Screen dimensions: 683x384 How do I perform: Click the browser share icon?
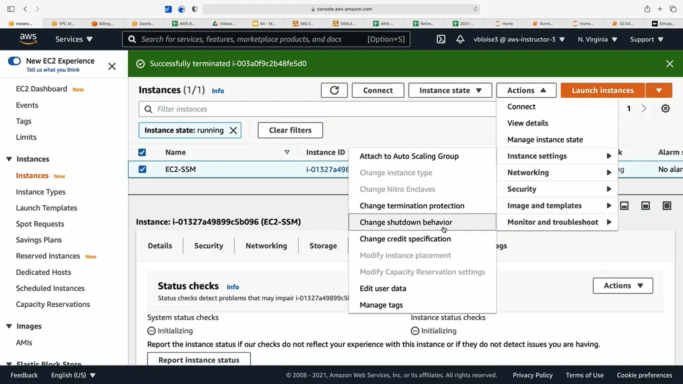click(x=647, y=8)
